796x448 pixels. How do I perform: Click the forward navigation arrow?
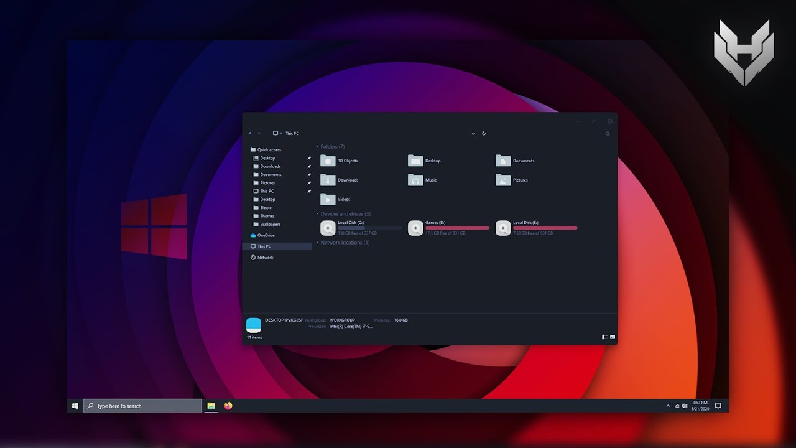click(x=259, y=133)
